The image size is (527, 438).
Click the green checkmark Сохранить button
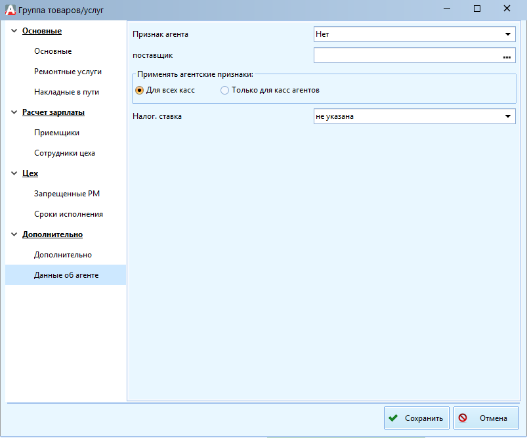coord(416,418)
